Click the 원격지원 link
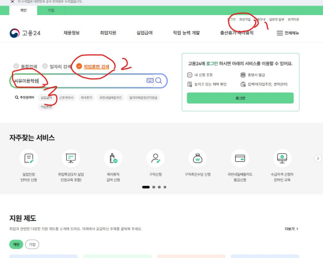Screen dimensions: 323x258 coord(294,20)
